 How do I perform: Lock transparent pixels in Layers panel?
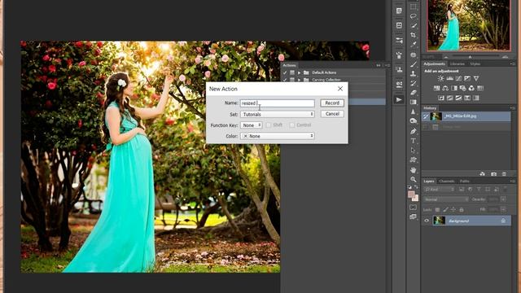tap(437, 210)
